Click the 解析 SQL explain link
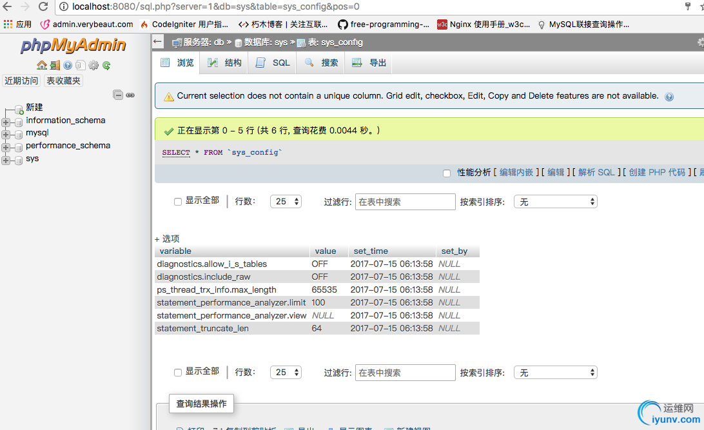This screenshot has height=430, width=704. [596, 172]
